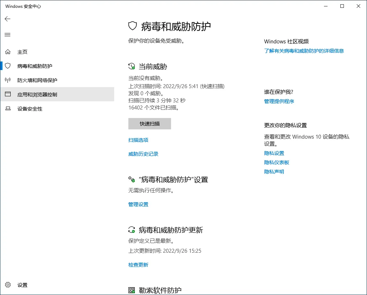Click the “病毒和威胁防护”设置 heading

(x=174, y=180)
